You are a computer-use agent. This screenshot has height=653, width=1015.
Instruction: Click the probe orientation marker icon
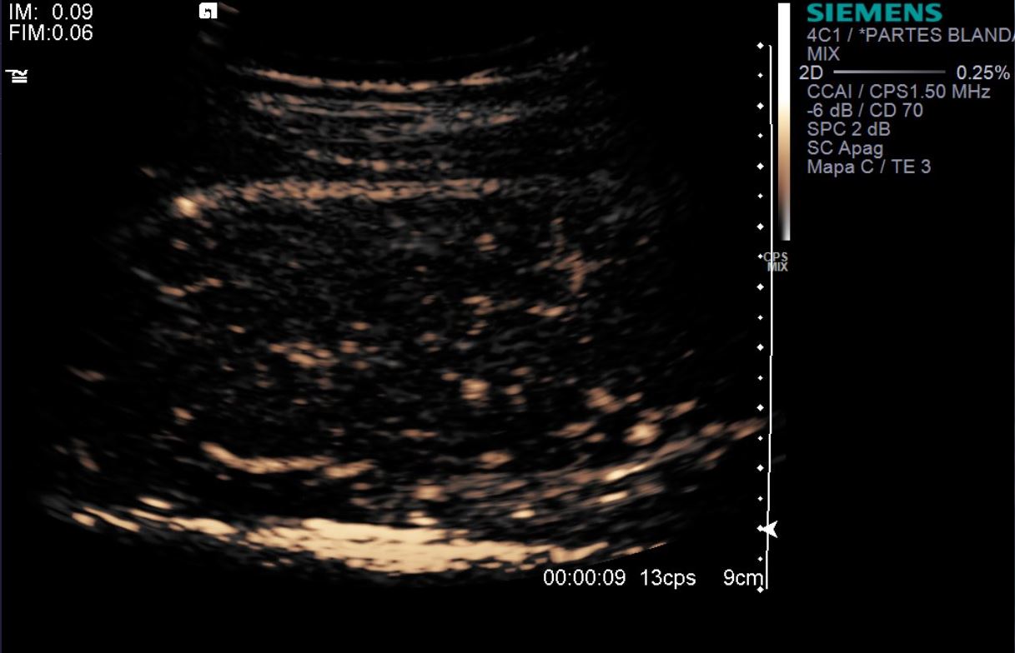(209, 11)
